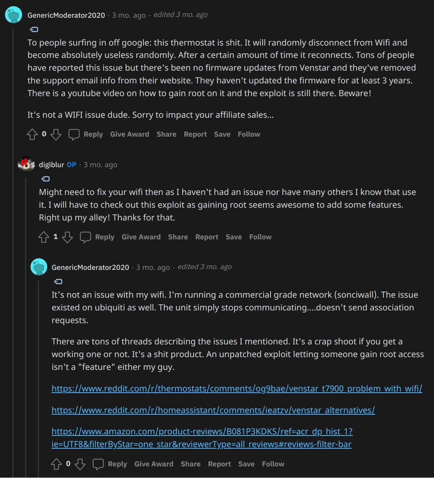Click the award icon under GenericModerator2020's username

[34, 29]
